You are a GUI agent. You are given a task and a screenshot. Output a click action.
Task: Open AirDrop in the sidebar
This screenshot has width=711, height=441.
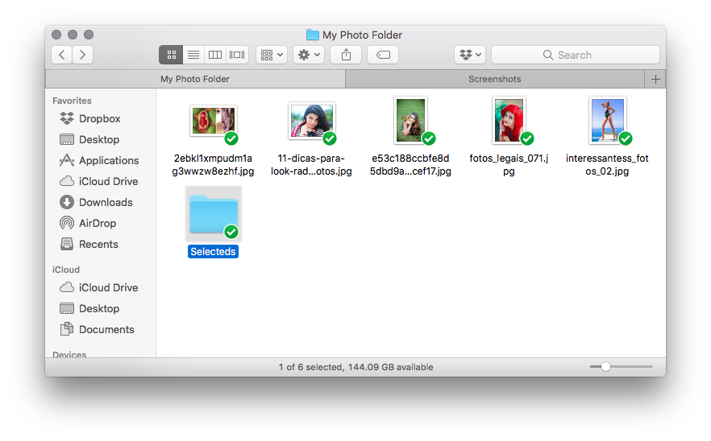coord(88,223)
